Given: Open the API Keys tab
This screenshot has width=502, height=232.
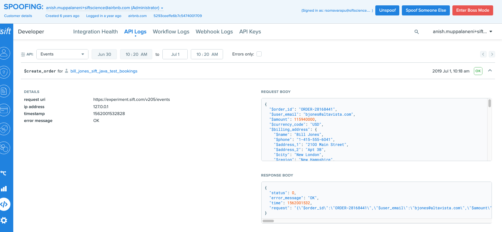Looking at the screenshot, I should click(250, 32).
